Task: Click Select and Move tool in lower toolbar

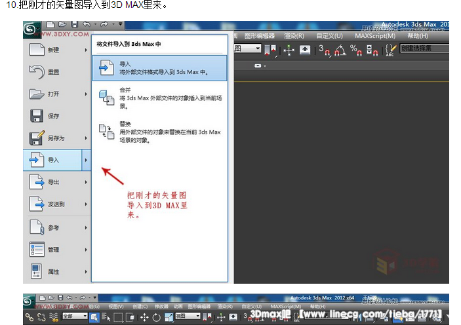Action: click(144, 317)
